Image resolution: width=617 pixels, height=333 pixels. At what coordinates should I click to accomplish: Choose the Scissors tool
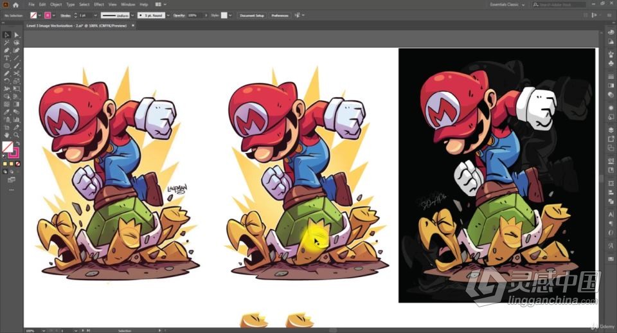click(17, 73)
